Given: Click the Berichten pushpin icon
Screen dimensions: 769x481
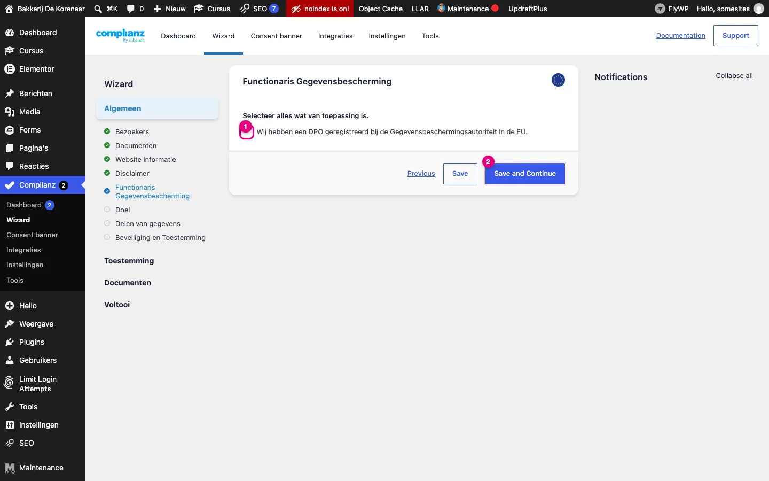Looking at the screenshot, I should [10, 94].
